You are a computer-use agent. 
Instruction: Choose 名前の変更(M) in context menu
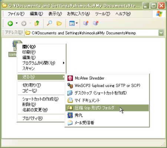[41, 110]
